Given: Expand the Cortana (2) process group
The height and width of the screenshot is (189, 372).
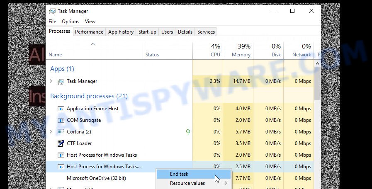Looking at the screenshot, I should click(51, 132).
